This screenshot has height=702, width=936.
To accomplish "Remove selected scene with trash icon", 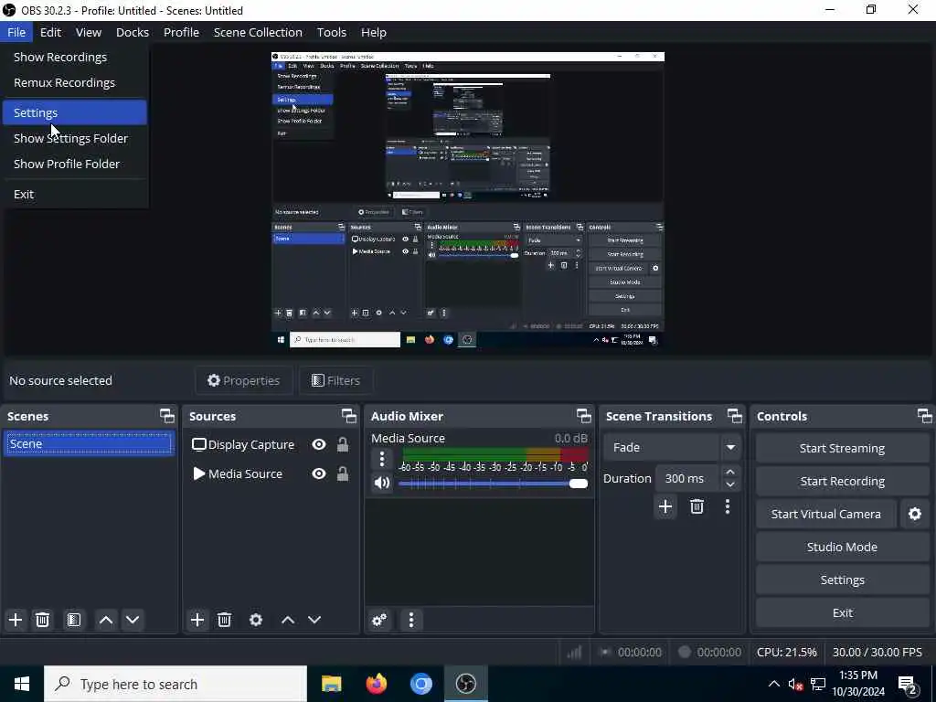I will tap(42, 620).
